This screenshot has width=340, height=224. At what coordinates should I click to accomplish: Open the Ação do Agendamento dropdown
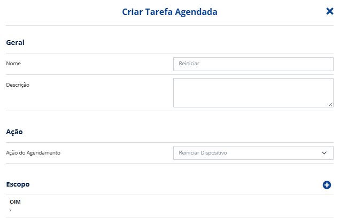(253, 153)
